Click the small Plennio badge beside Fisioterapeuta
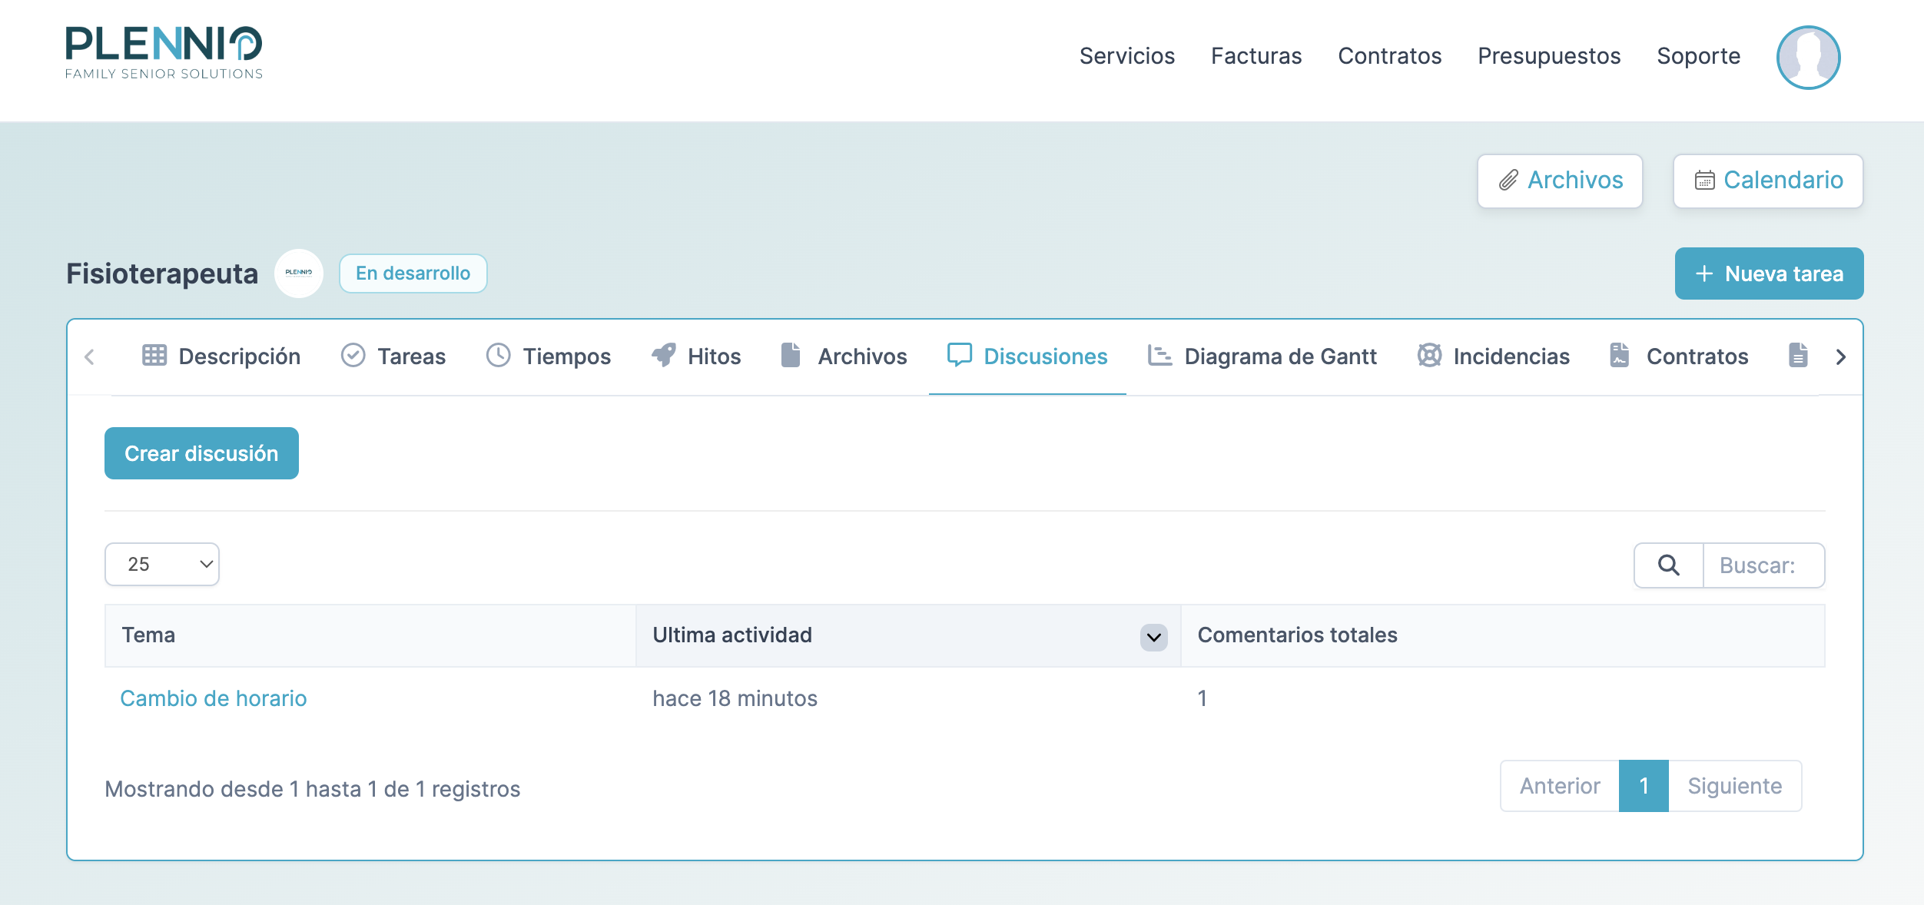 (299, 273)
